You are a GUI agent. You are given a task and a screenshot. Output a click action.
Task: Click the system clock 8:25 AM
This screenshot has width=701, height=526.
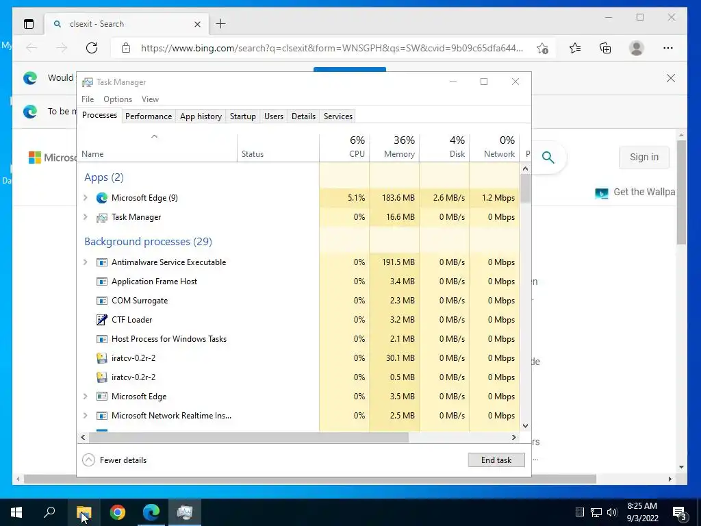(642, 506)
